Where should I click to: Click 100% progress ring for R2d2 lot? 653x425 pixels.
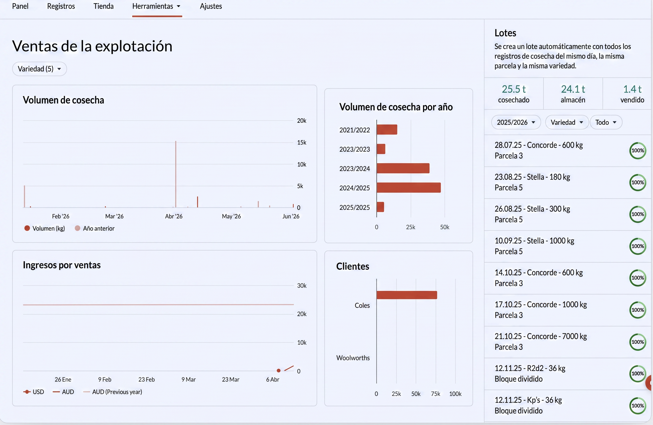pos(638,373)
